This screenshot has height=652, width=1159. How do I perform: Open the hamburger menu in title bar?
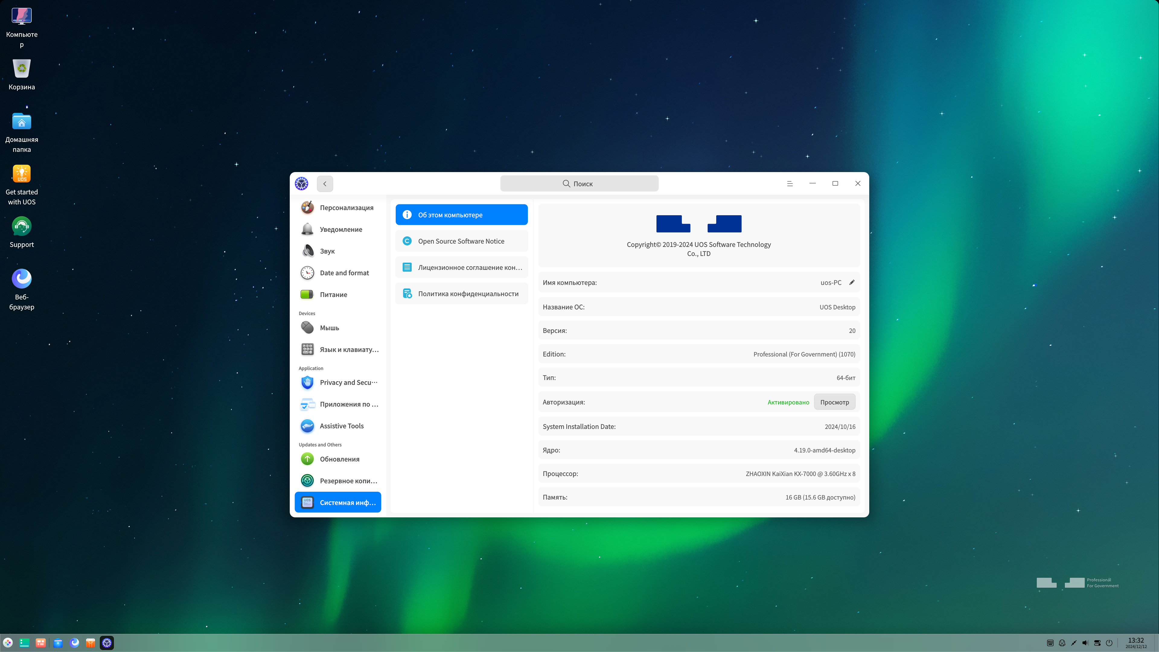[790, 184]
